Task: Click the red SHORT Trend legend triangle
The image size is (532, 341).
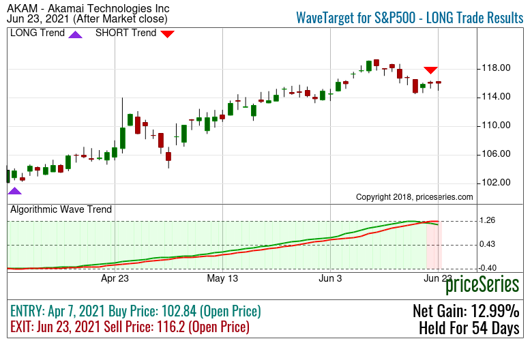Action: [167, 34]
